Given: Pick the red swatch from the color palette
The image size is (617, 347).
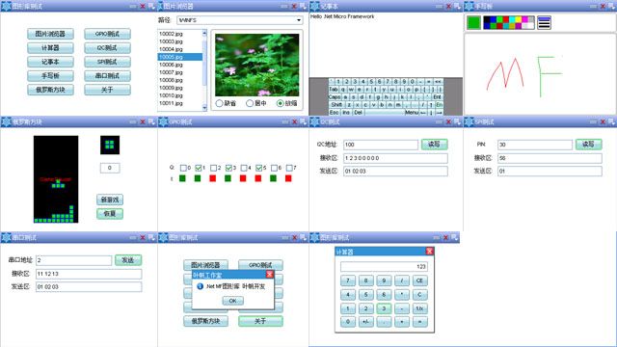Looking at the screenshot, I should coord(506,19).
